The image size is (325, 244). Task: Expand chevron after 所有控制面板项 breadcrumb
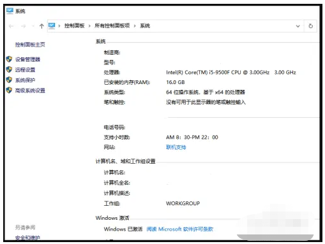[x=135, y=26]
